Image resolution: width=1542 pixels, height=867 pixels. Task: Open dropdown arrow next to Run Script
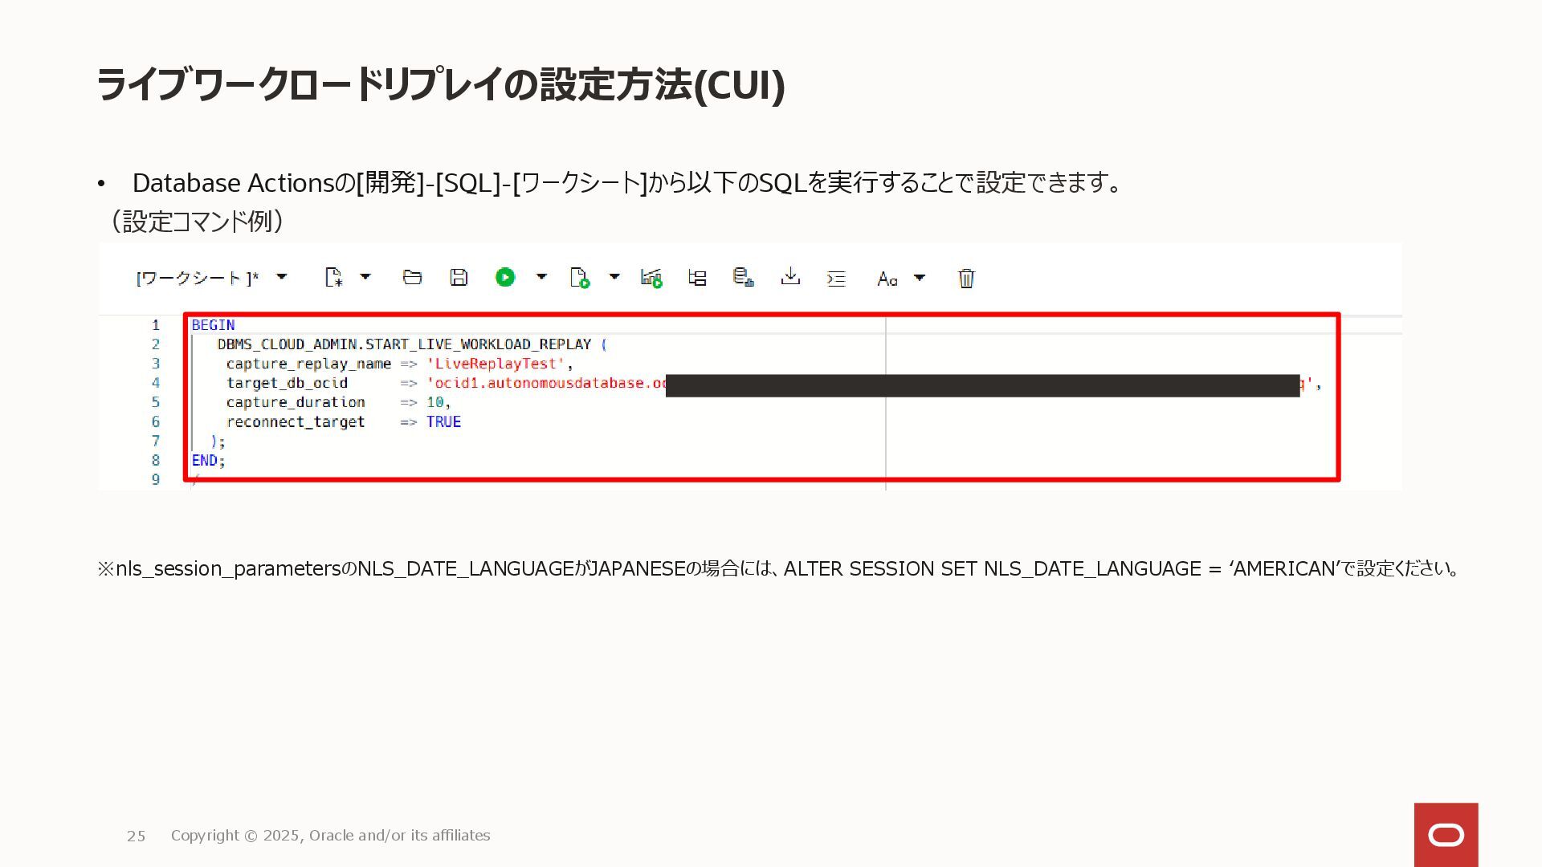tap(614, 277)
